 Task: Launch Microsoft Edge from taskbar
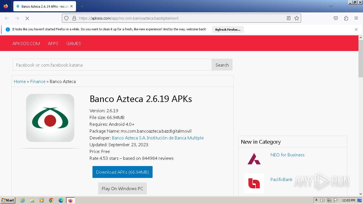tap(61, 200)
